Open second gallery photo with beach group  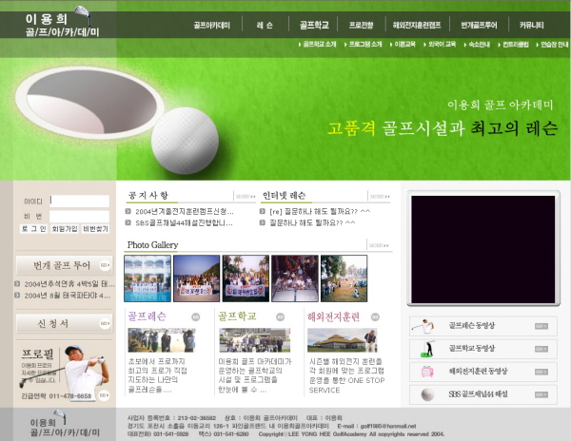click(197, 278)
